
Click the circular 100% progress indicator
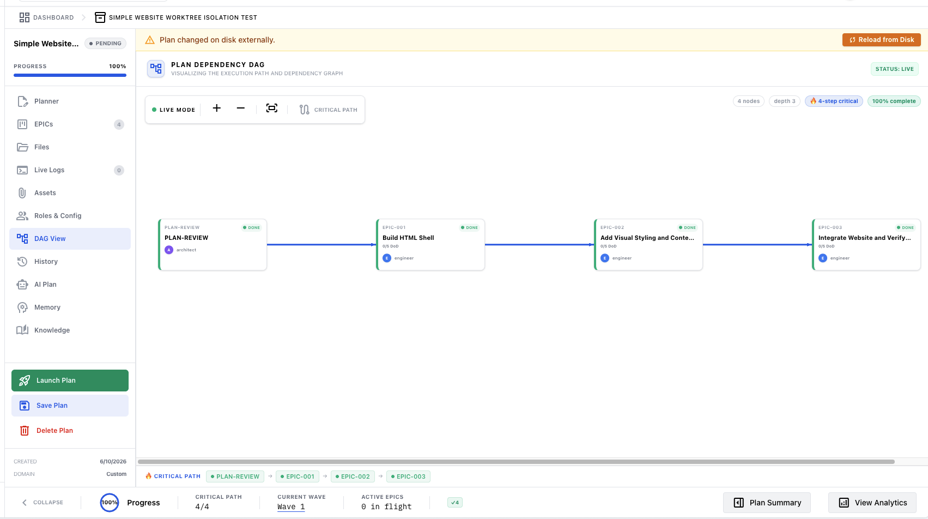[x=110, y=503]
